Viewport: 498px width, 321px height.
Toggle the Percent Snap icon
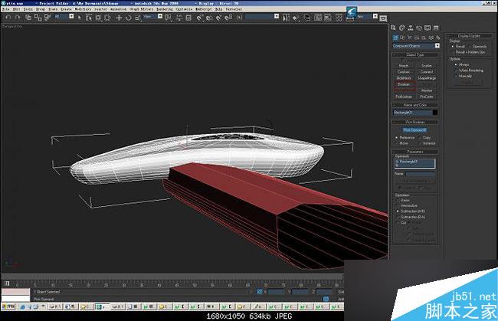point(218,18)
